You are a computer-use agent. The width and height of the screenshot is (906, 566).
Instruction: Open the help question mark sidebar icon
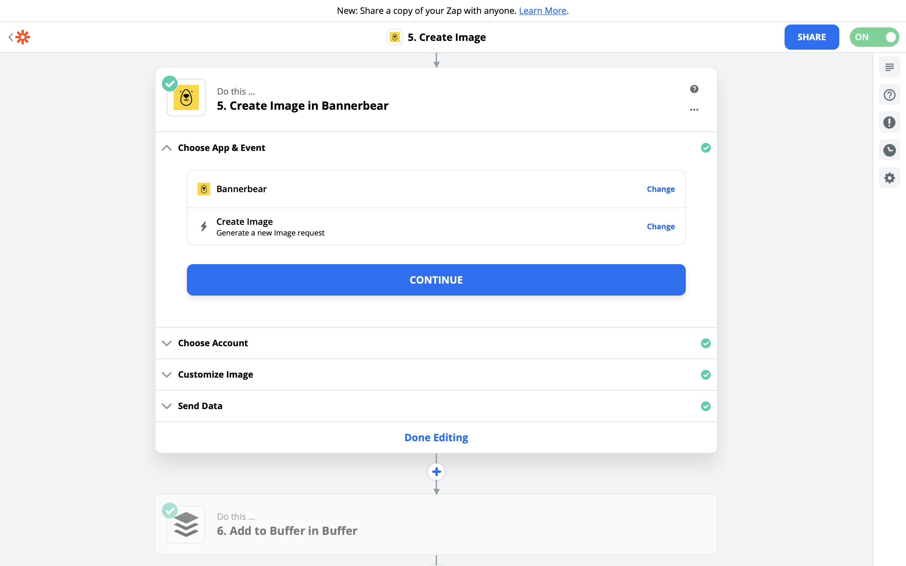(x=889, y=95)
